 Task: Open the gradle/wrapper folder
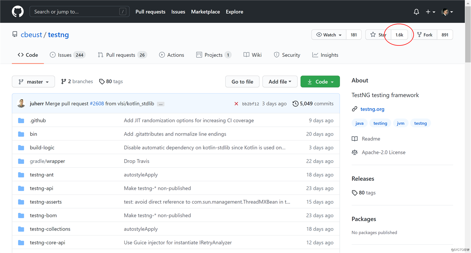pos(47,161)
